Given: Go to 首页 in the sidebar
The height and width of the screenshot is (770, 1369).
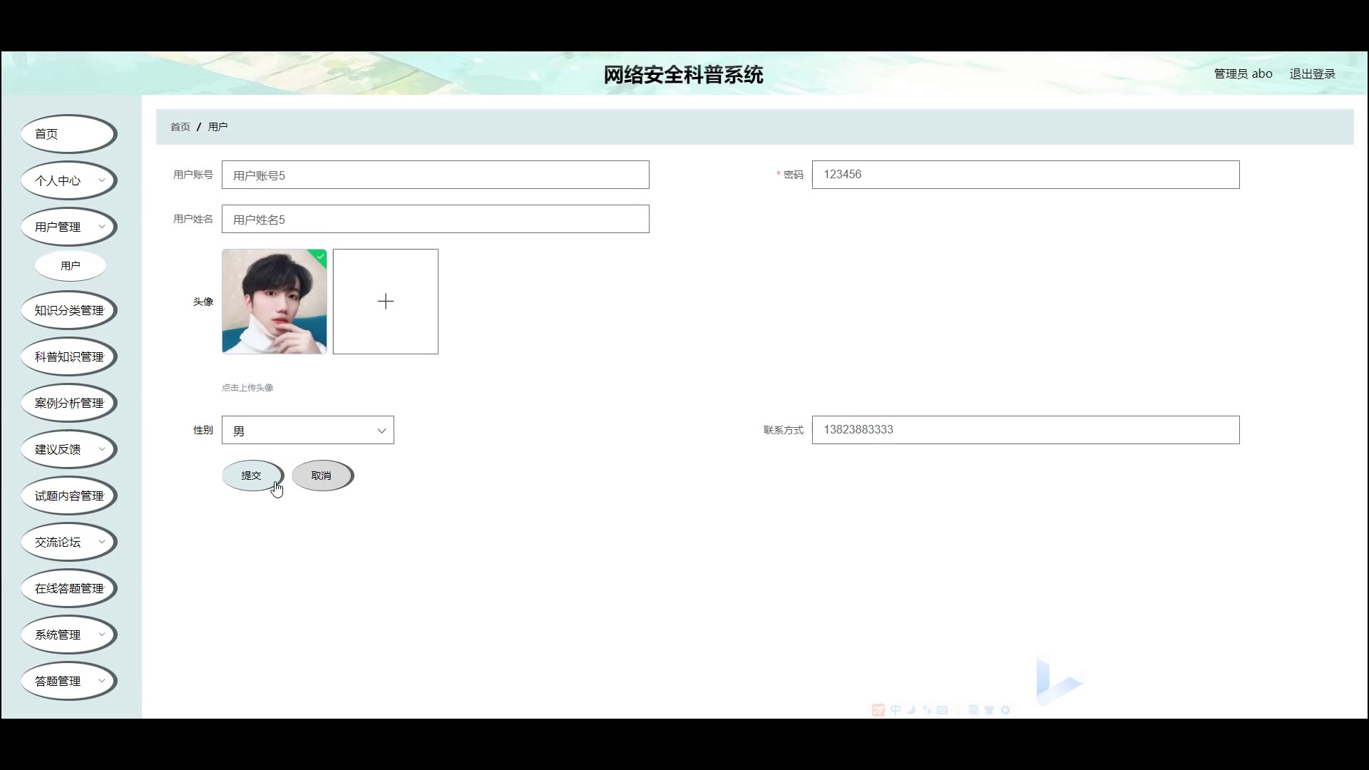Looking at the screenshot, I should (x=68, y=134).
